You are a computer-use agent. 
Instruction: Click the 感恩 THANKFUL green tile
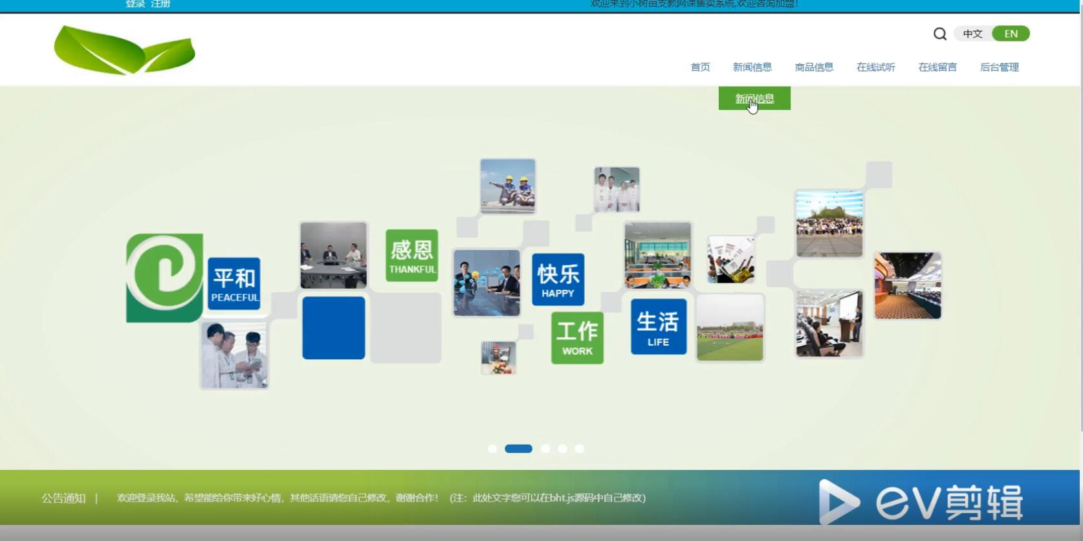pyautogui.click(x=412, y=256)
